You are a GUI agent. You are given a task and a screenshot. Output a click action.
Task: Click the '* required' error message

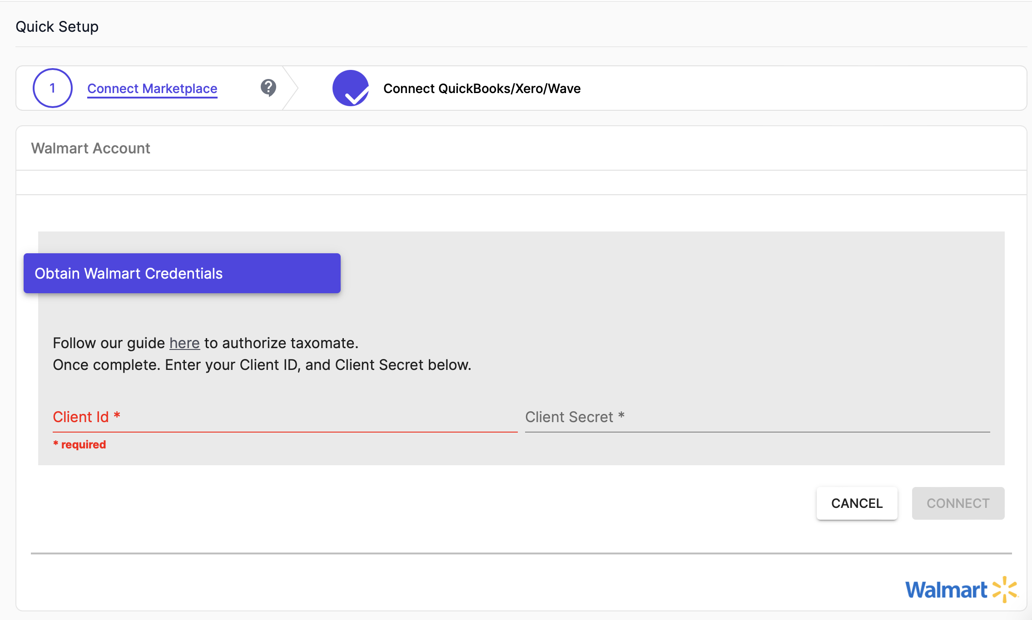79,444
